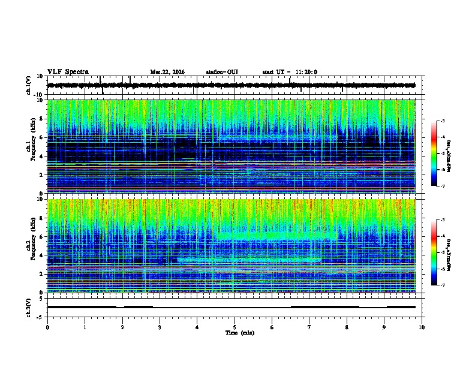Click the ch.1 color scale log(PSD) unit label

coord(449,157)
